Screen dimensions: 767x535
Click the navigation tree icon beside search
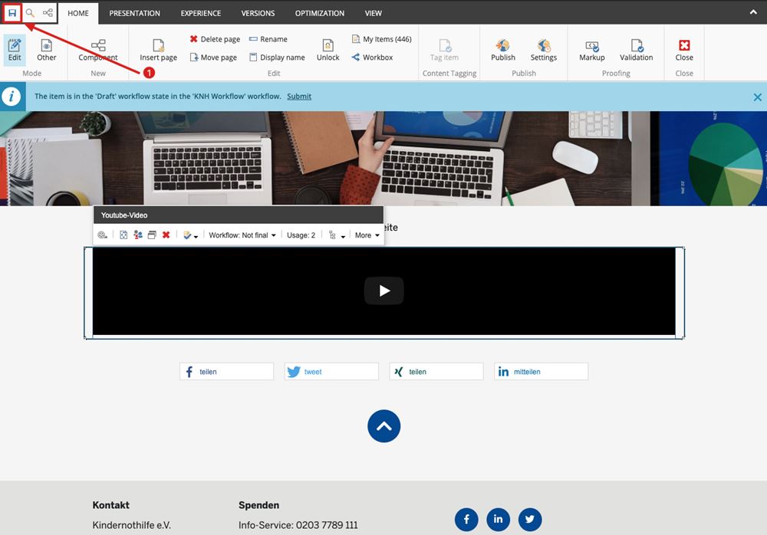point(48,13)
